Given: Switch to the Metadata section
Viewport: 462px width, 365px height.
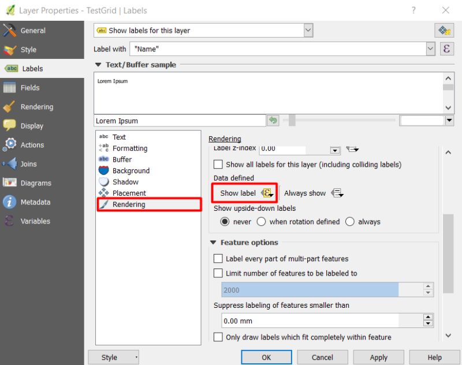Looking at the screenshot, I should coord(37,202).
